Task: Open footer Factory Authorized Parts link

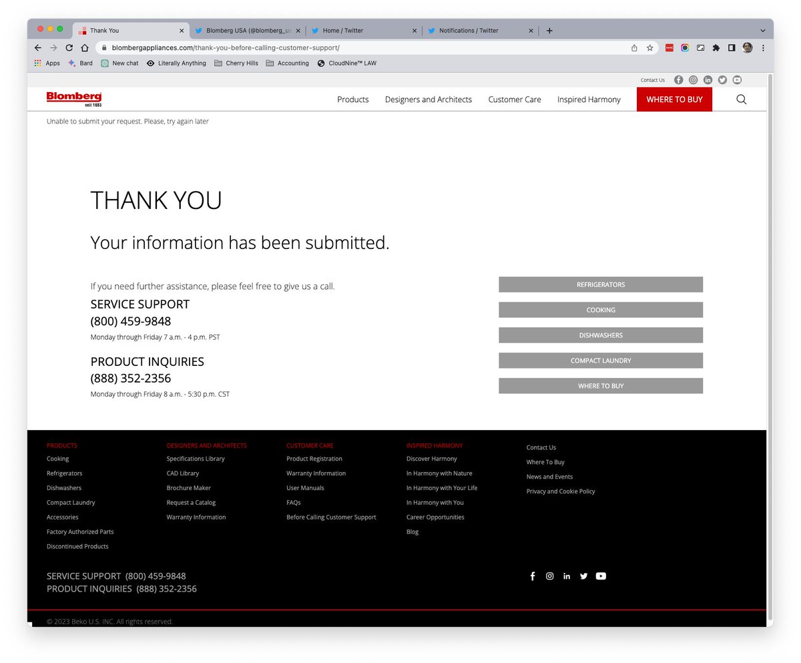Action: [80, 532]
